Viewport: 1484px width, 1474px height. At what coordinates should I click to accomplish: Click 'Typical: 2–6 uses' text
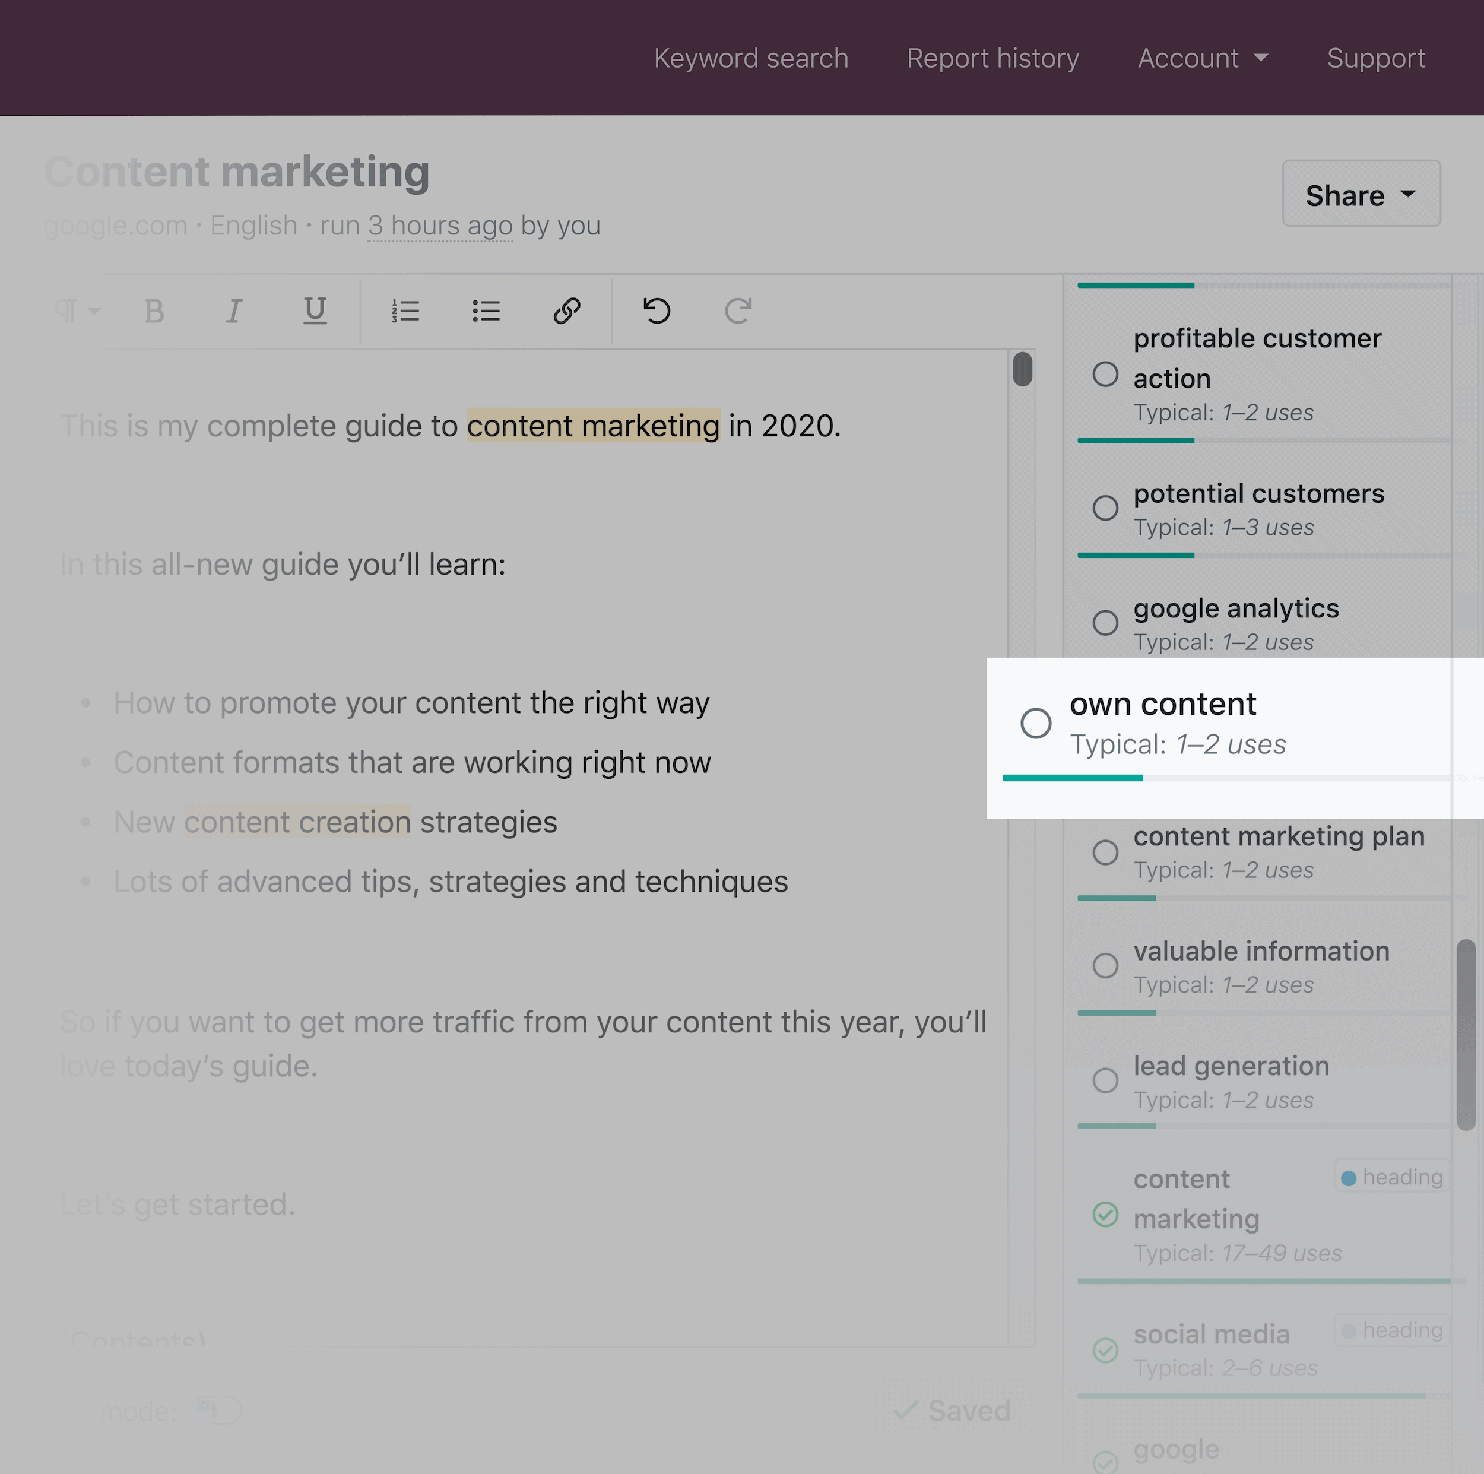point(1226,1367)
